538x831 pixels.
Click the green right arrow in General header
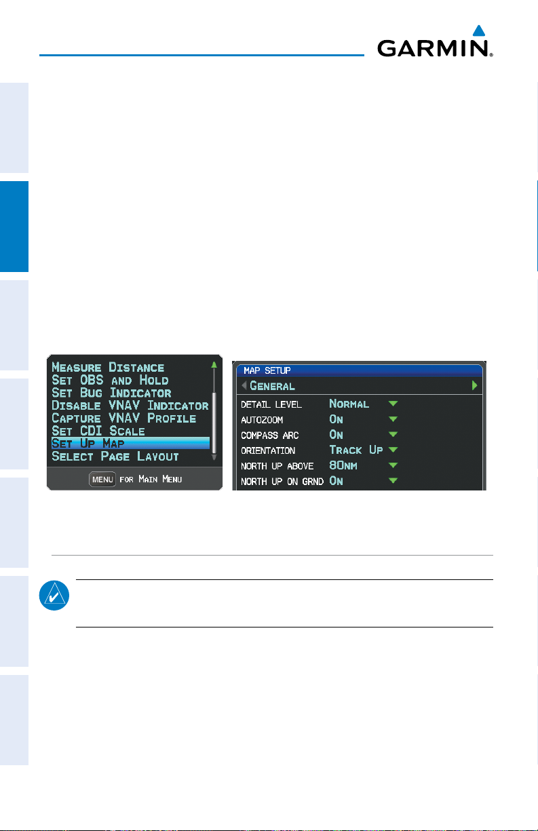[475, 385]
